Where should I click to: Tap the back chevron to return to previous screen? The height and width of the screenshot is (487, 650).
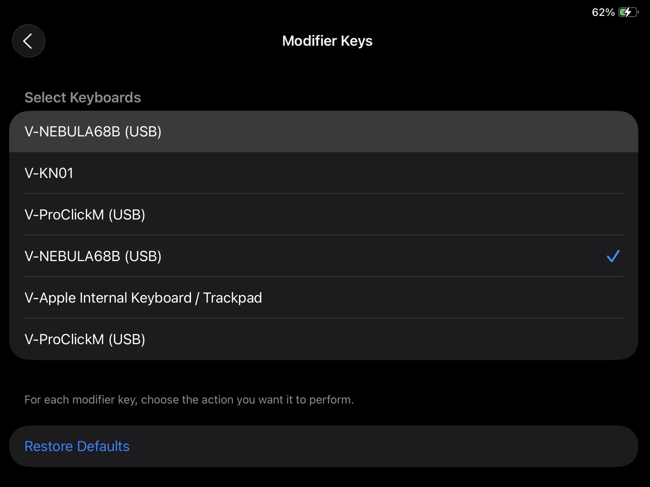28,40
